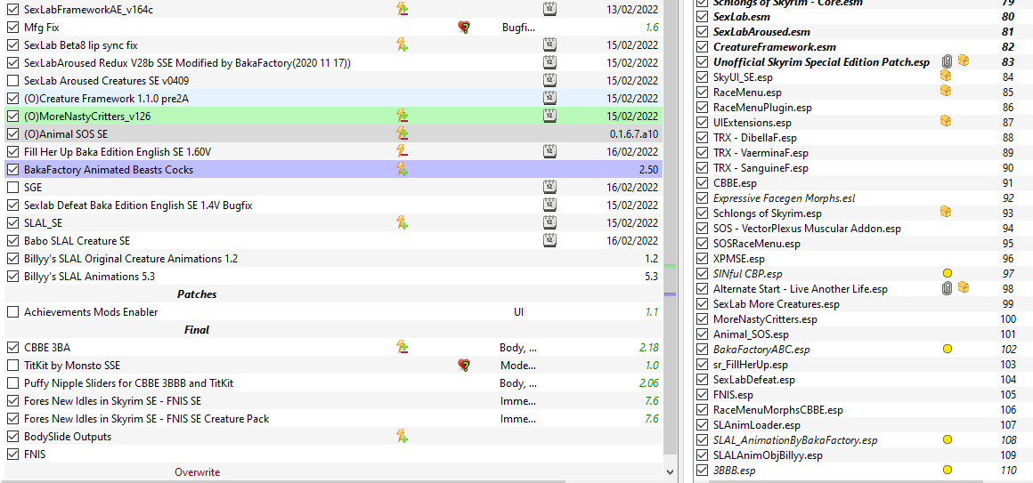Uncheck SexLab.esm plugin checkbox
This screenshot has width=1033, height=483.
click(x=702, y=17)
